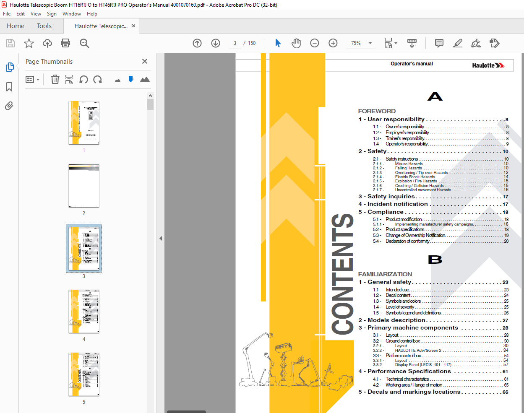Open the find text magnifier tool
Viewport: 524px width, 413px height.
(84, 43)
